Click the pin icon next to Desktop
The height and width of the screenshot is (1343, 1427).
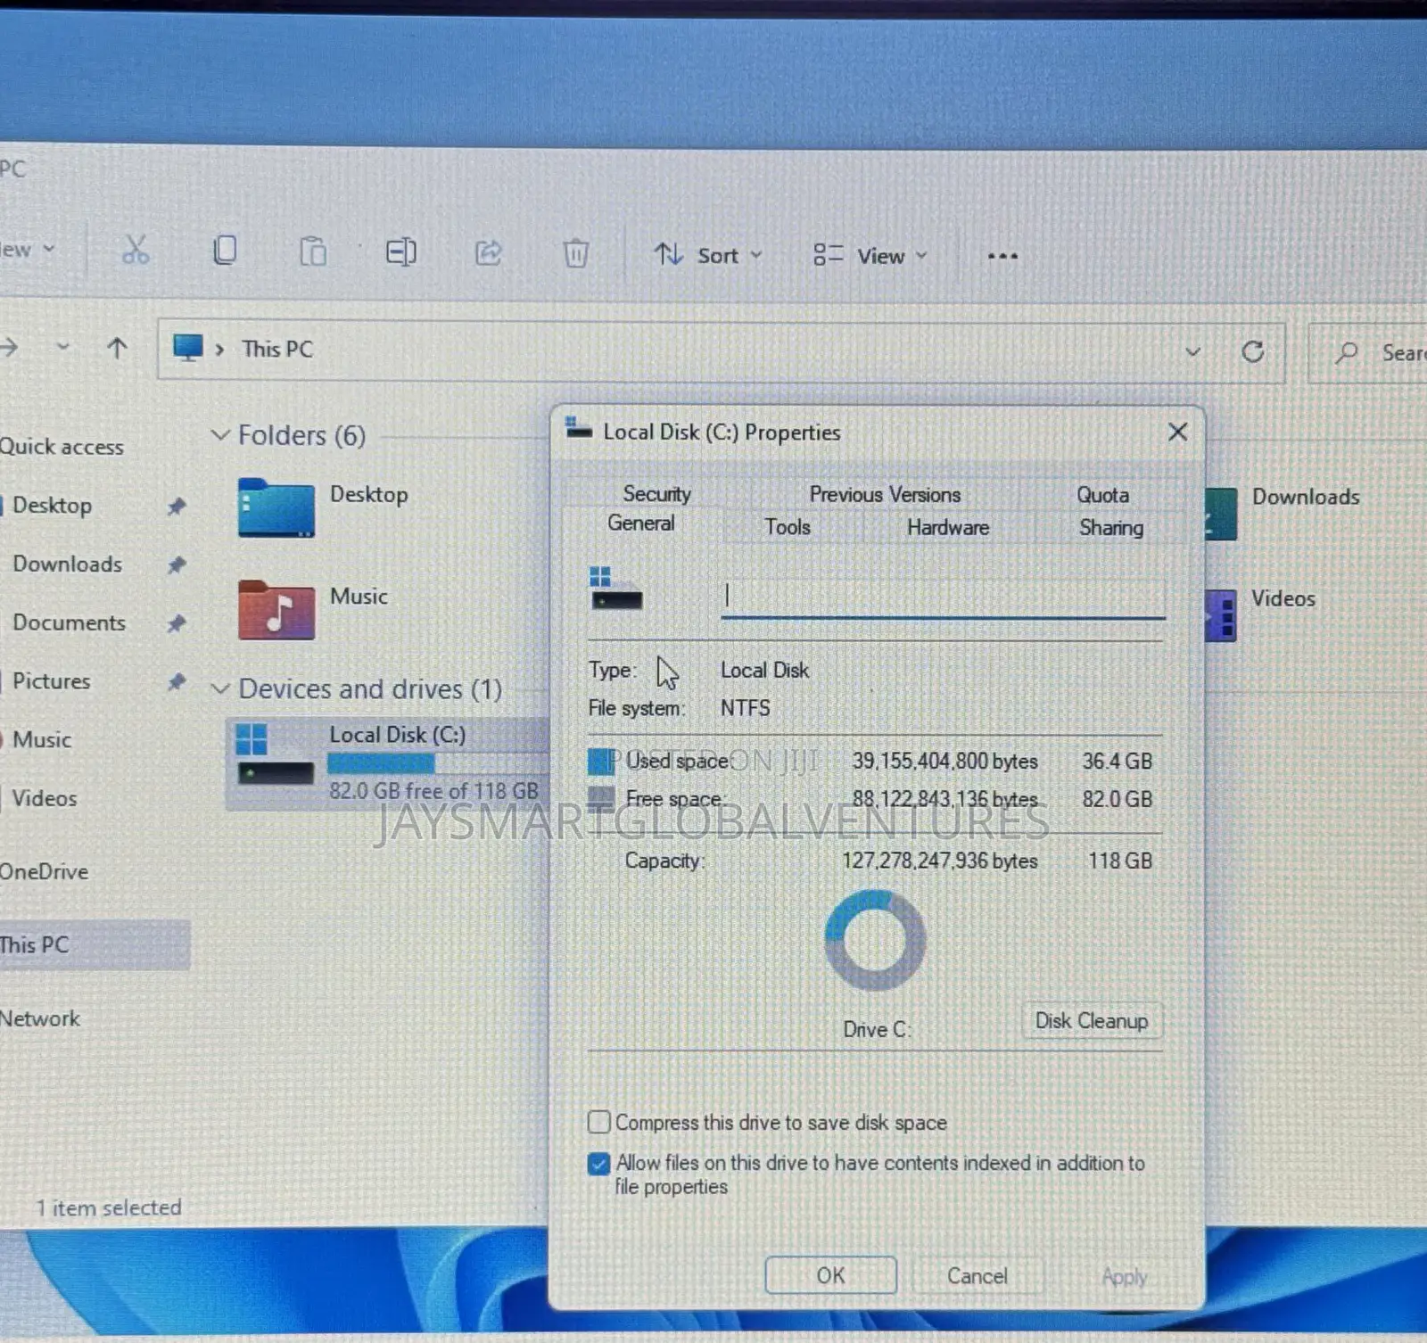point(177,507)
